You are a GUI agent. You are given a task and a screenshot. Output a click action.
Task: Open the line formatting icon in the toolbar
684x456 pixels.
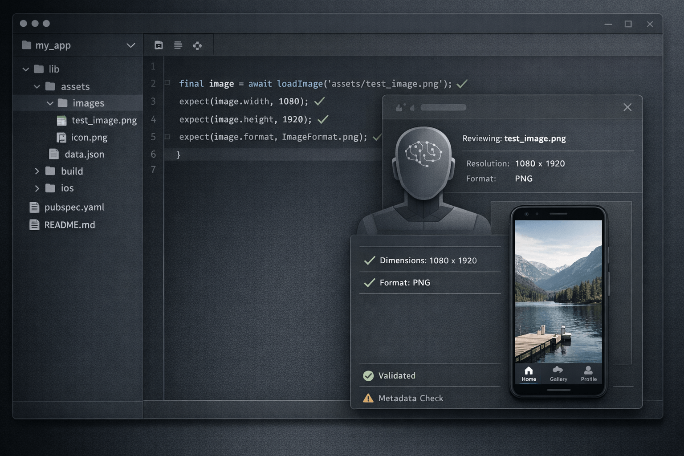[178, 45]
